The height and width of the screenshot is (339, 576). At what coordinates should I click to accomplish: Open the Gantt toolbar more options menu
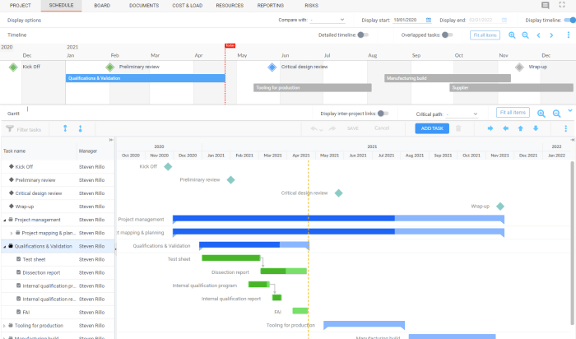(565, 128)
